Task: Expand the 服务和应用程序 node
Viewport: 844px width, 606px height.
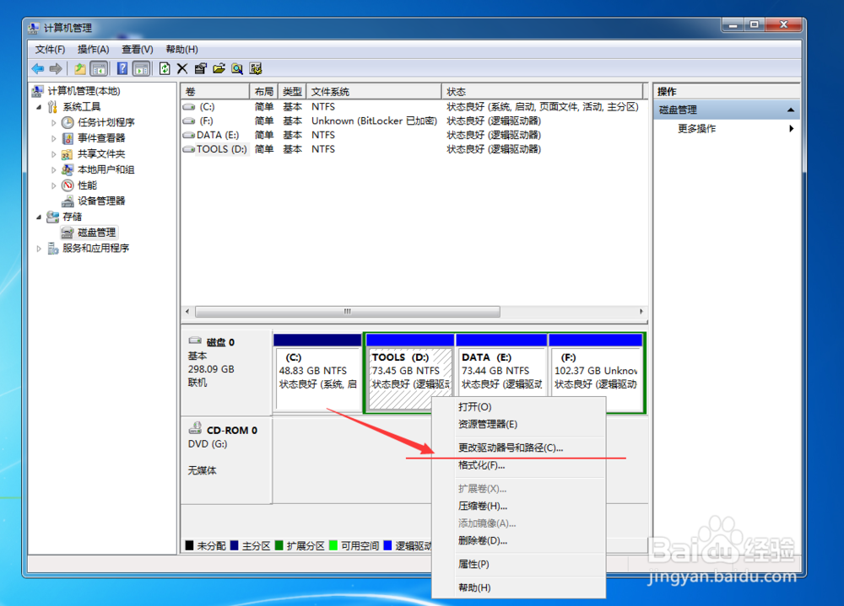Action: point(39,249)
